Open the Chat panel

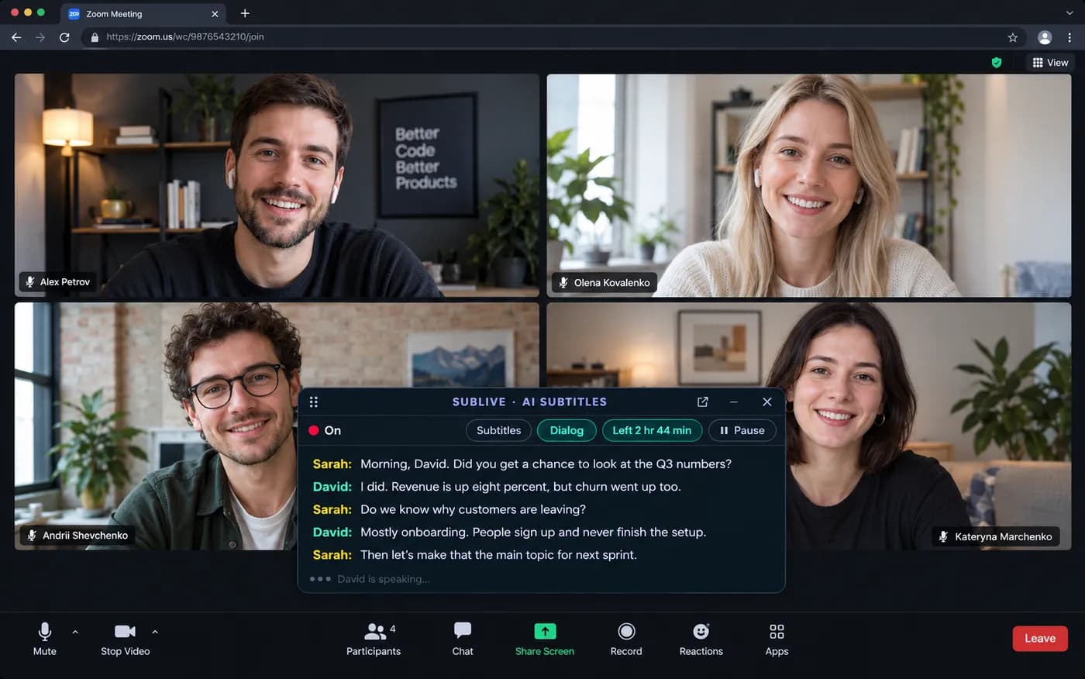(x=463, y=639)
